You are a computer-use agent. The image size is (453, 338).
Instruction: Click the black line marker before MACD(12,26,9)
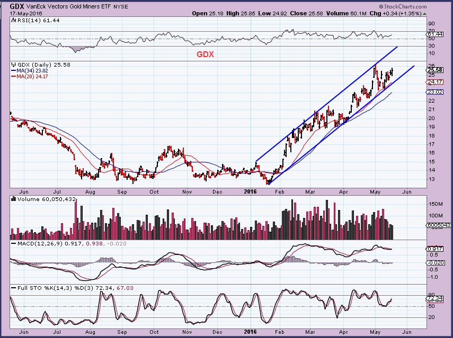(14, 244)
